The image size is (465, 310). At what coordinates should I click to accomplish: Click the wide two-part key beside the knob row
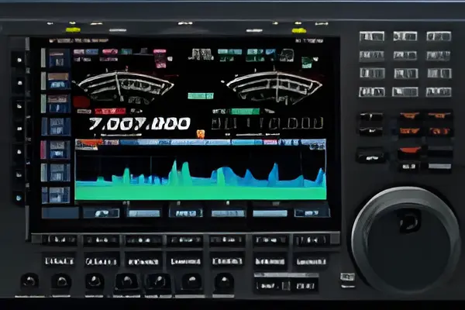[286, 285]
